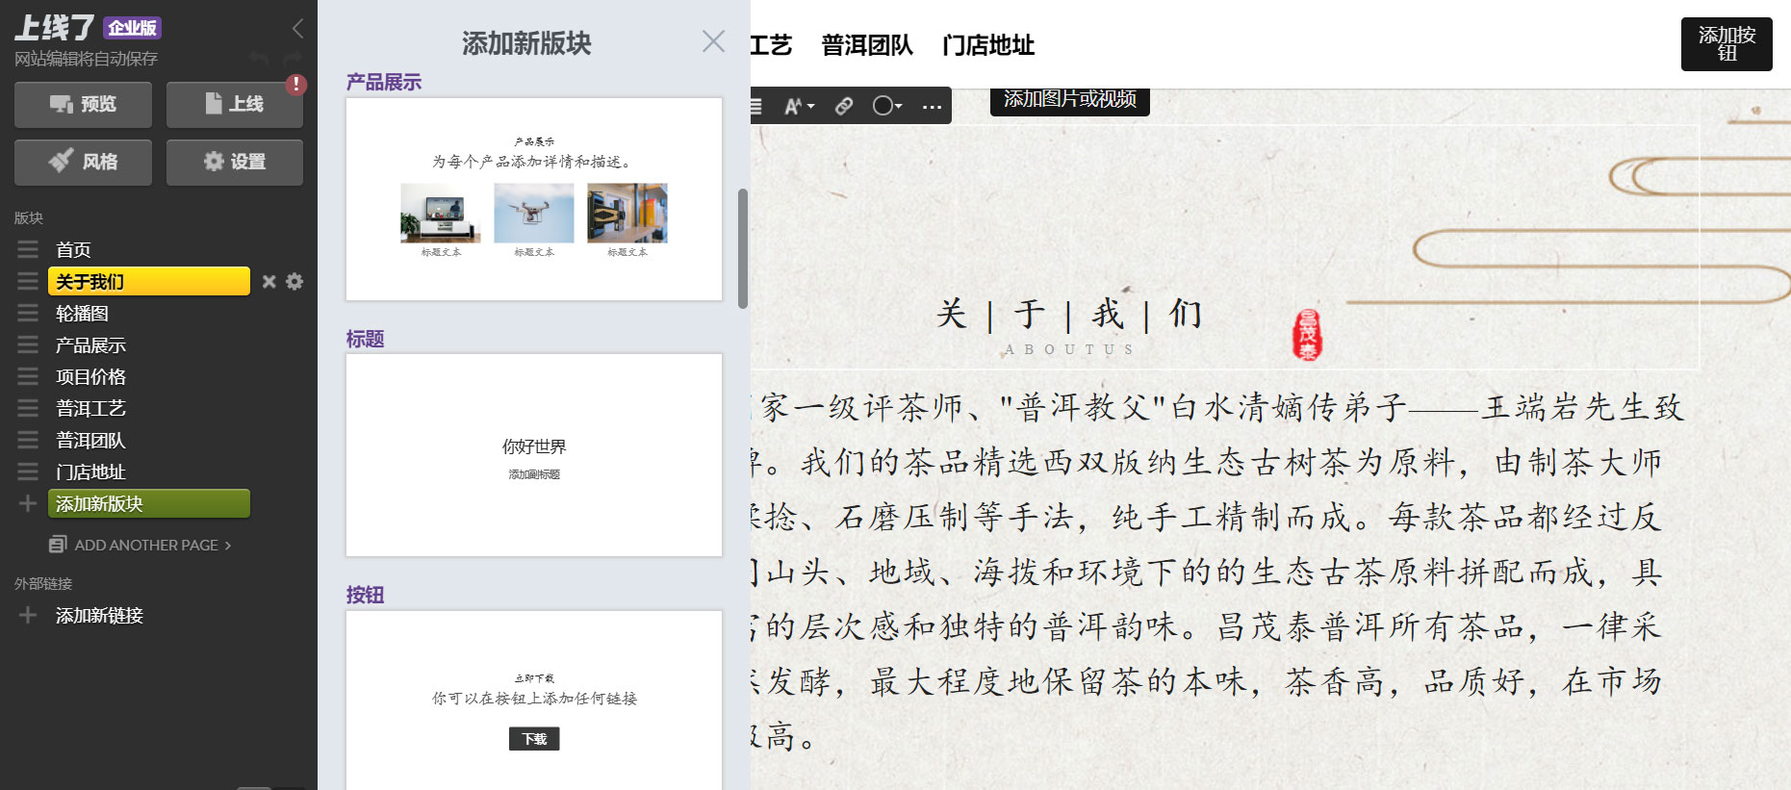
Task: Click drag handle icon beside 轮播图
Action: 28,314
